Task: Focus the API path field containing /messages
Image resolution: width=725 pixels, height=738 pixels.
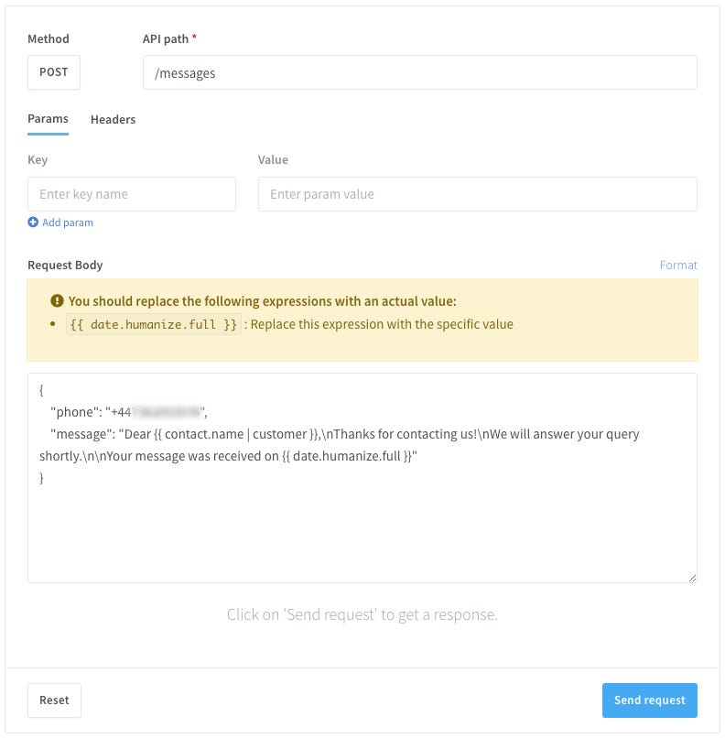Action: point(419,72)
